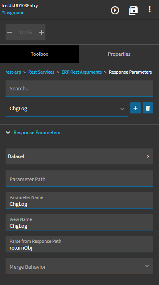The height and width of the screenshot is (285, 159).
Task: Go to rest-erp breadcrumb link
Action: [13, 72]
